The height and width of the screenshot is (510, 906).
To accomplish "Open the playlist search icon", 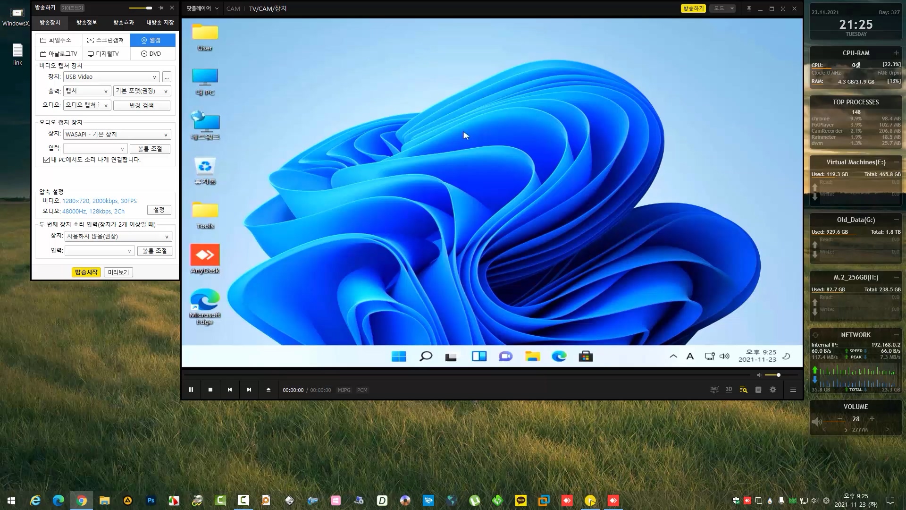I will pos(743,390).
